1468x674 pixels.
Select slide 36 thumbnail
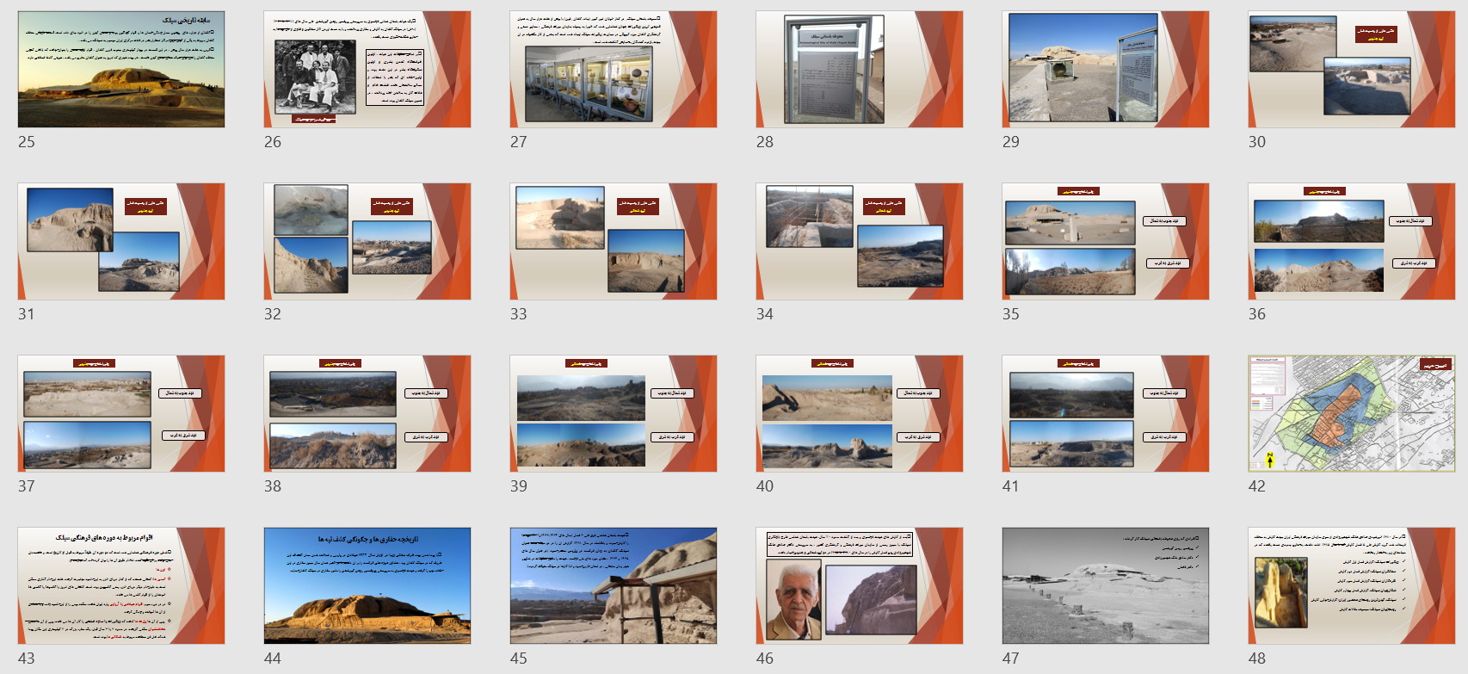pyautogui.click(x=1352, y=242)
